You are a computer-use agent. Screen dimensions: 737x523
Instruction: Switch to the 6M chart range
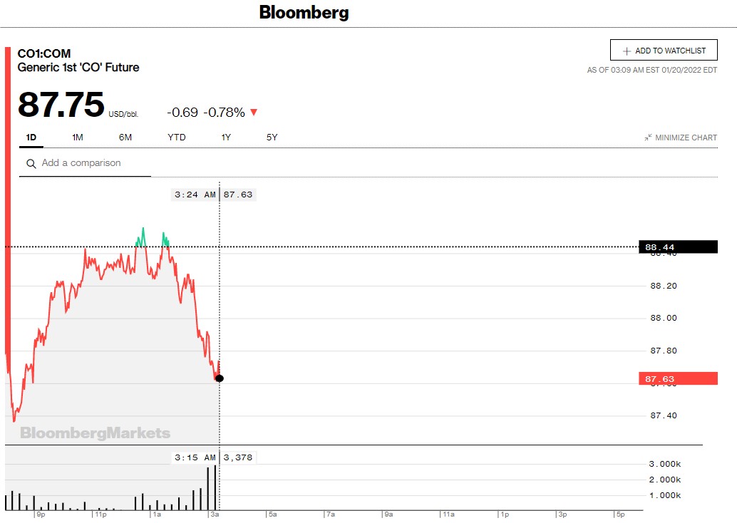[x=125, y=138]
